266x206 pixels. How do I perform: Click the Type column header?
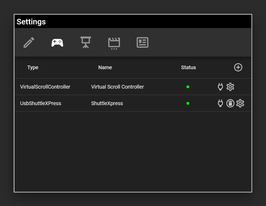pyautogui.click(x=33, y=67)
